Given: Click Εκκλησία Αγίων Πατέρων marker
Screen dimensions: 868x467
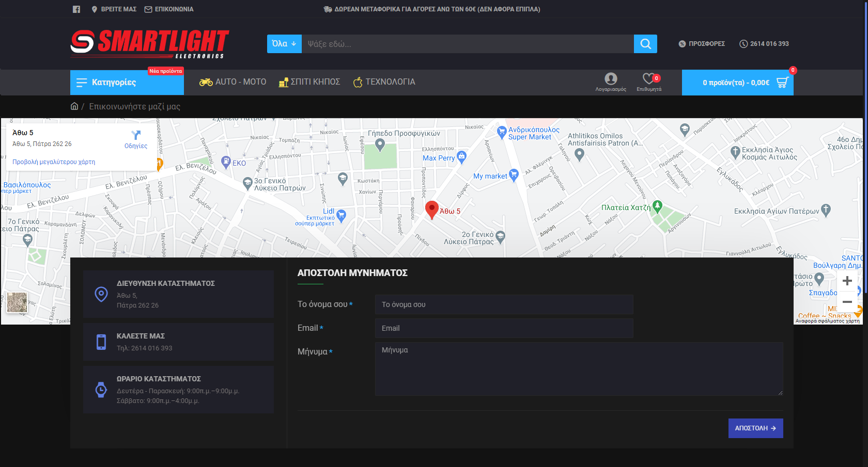Looking at the screenshot, I should click(826, 210).
